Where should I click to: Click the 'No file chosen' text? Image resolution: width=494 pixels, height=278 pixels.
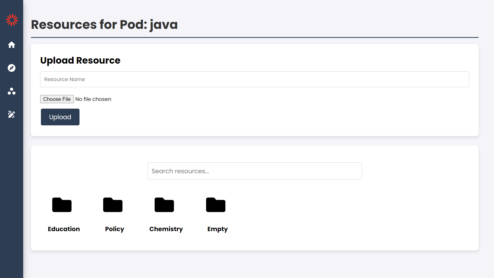click(x=93, y=99)
